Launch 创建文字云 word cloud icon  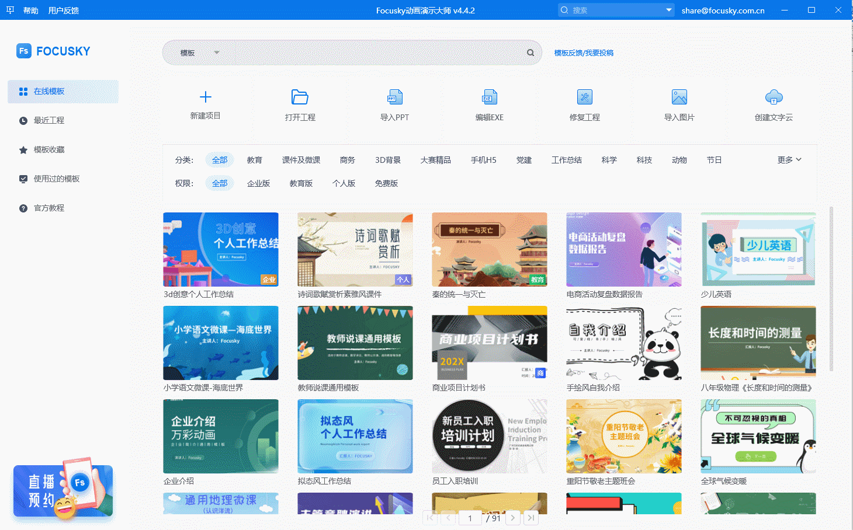point(774,97)
